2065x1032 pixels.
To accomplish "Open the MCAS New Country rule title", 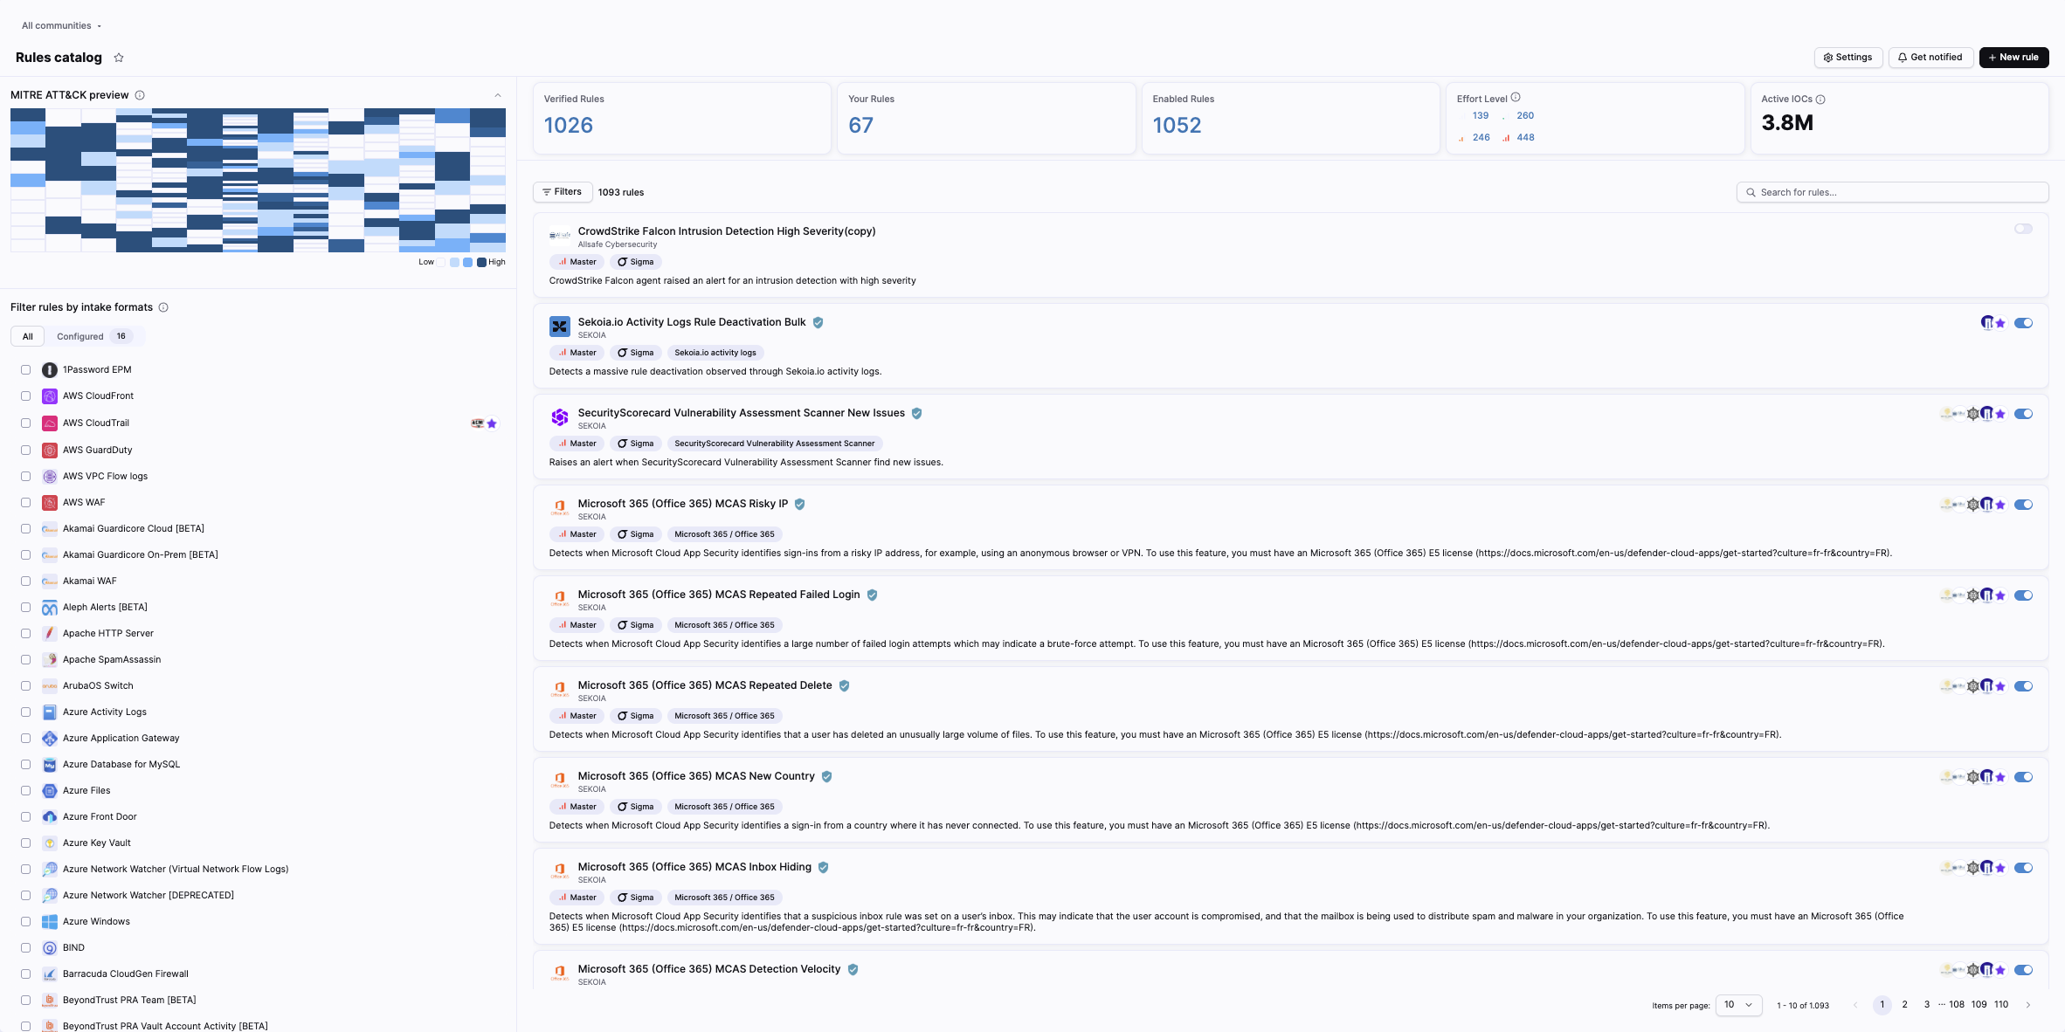I will (x=696, y=776).
